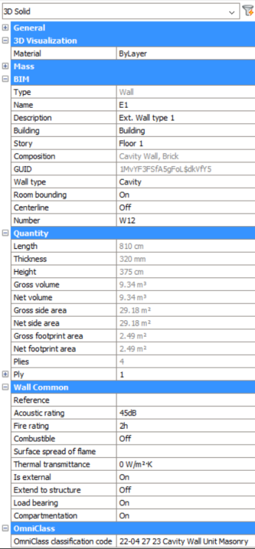Screen dimensions: 255x549
Task: Expand the Mass section
Action: [6, 66]
